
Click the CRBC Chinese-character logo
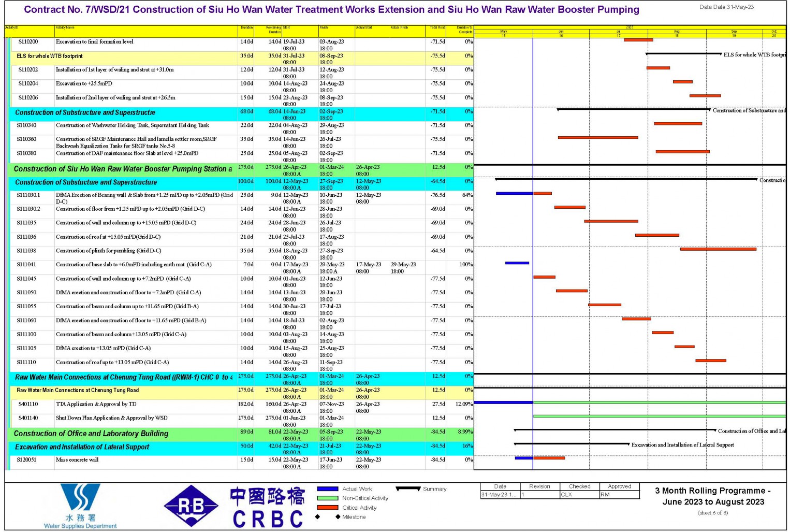tap(268, 507)
